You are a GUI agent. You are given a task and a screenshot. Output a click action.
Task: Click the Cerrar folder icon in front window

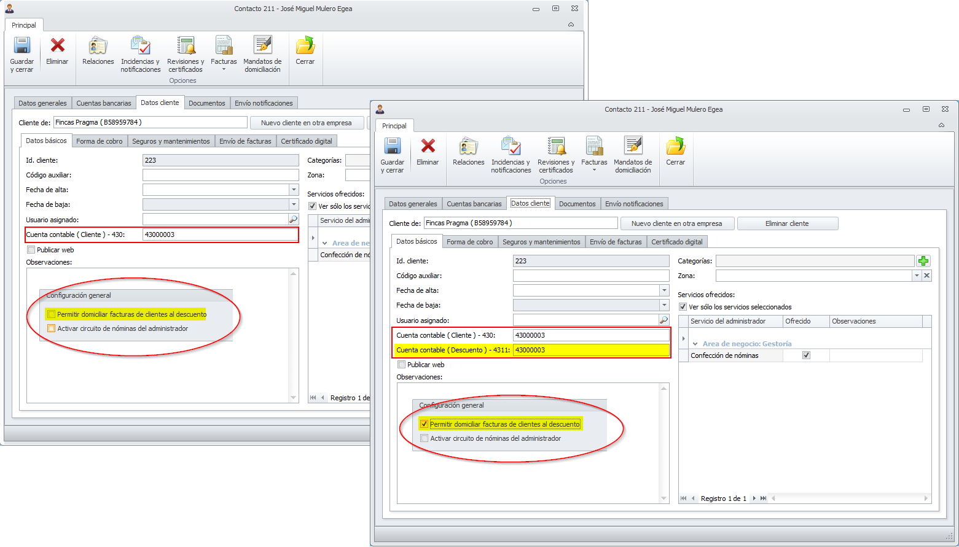click(x=675, y=146)
